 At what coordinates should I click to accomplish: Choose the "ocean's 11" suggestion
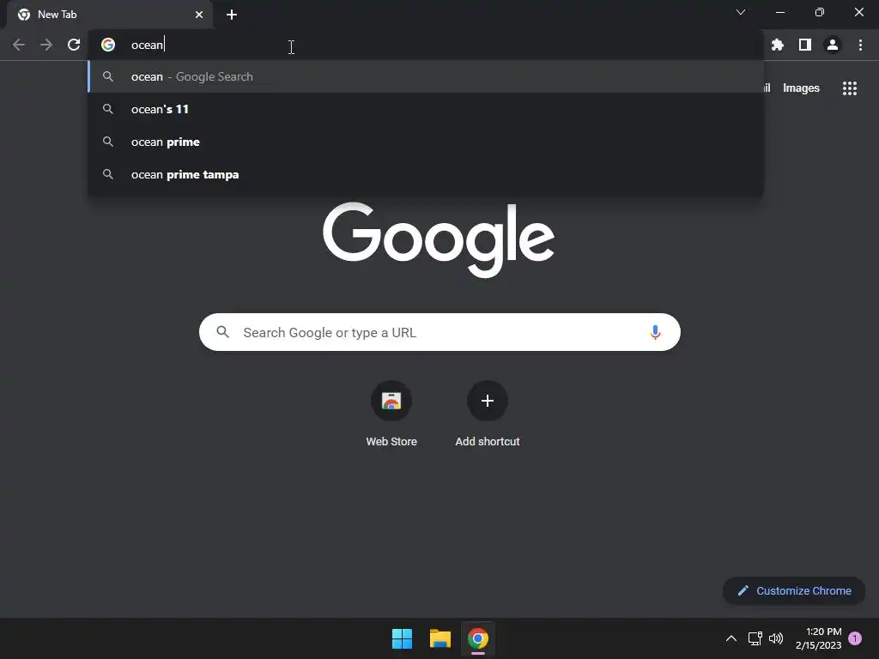(426, 109)
